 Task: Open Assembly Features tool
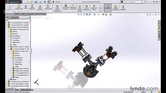[66, 7]
